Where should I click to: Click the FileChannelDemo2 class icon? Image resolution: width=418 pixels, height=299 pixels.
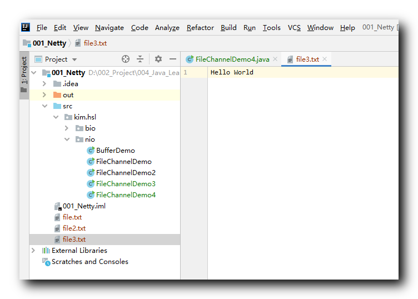click(91, 173)
